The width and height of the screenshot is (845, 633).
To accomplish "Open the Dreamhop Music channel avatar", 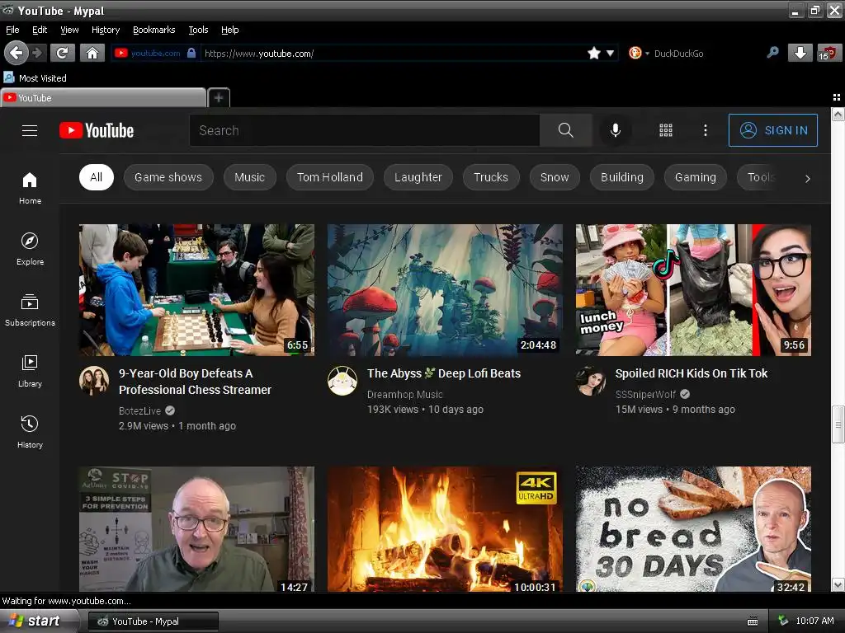I will click(342, 381).
